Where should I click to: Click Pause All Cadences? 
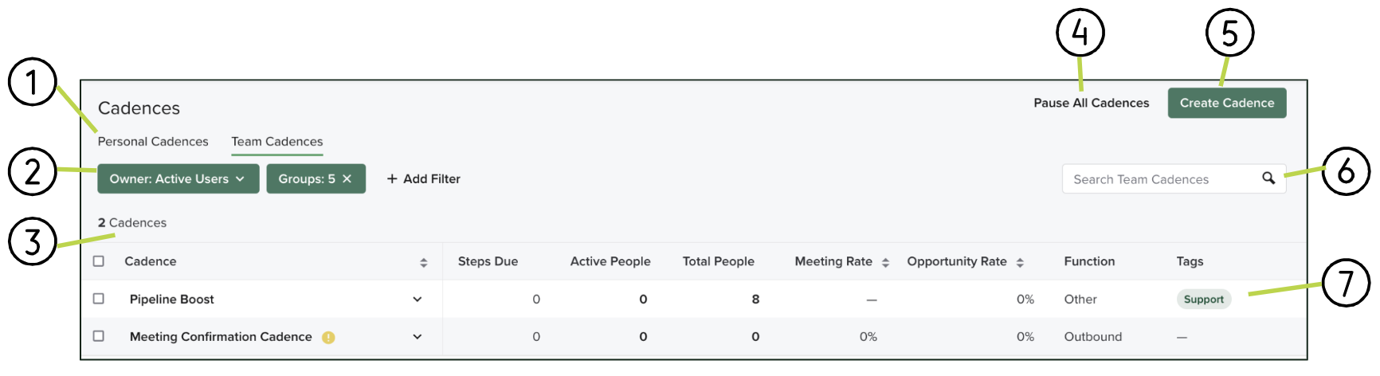coord(1091,103)
